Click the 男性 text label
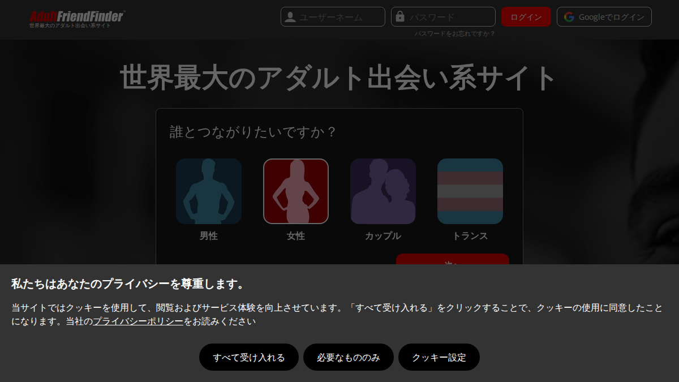679x382 pixels. pos(209,236)
